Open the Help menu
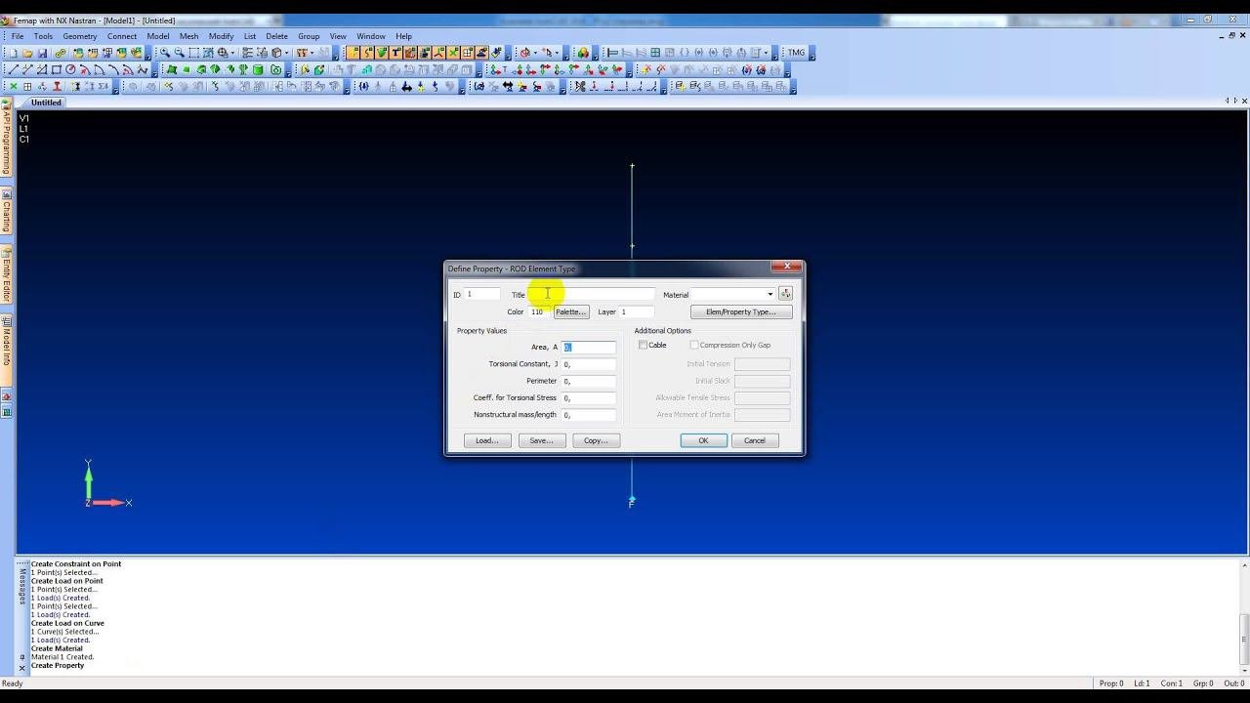This screenshot has height=703, width=1250. click(x=403, y=36)
